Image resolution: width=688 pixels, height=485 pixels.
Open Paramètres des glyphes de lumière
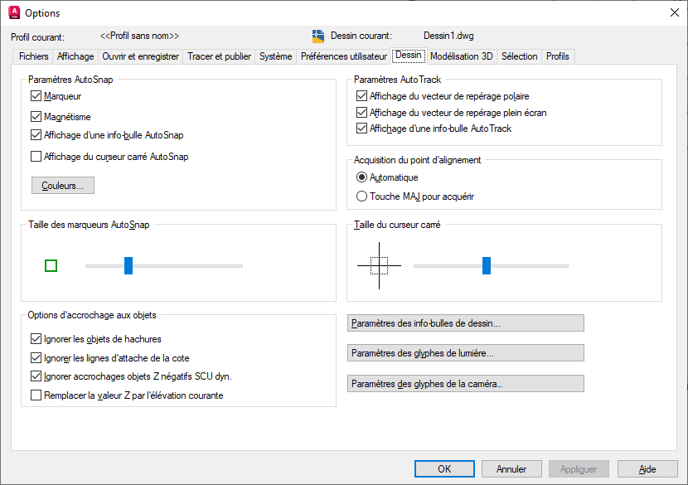tap(465, 353)
